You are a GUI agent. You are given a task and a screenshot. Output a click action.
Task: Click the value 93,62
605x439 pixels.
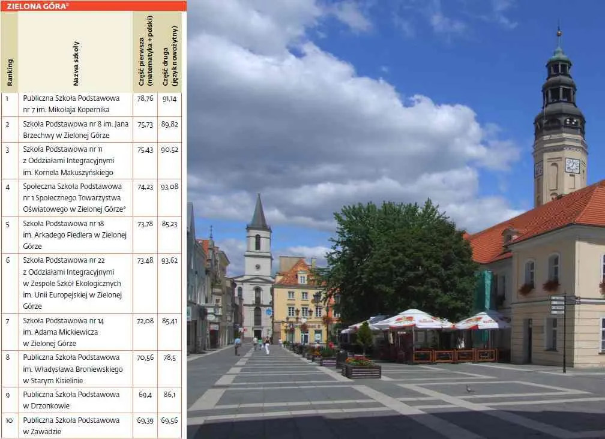(x=169, y=260)
